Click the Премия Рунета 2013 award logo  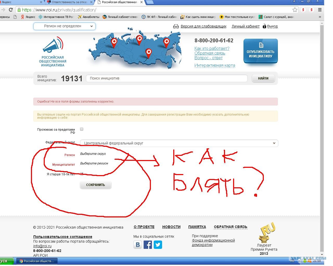tap(267, 232)
